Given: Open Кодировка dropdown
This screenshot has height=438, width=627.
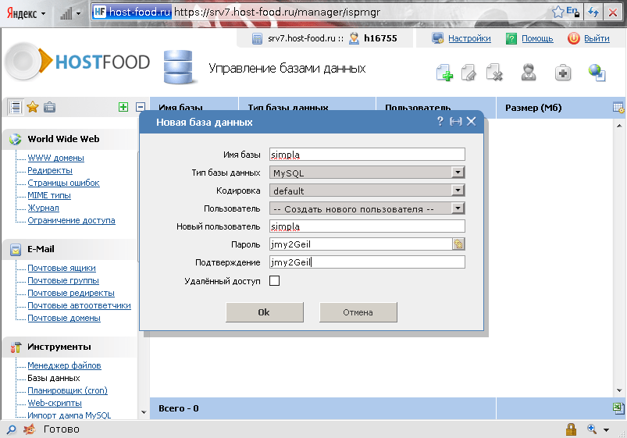Looking at the screenshot, I should pos(367,191).
